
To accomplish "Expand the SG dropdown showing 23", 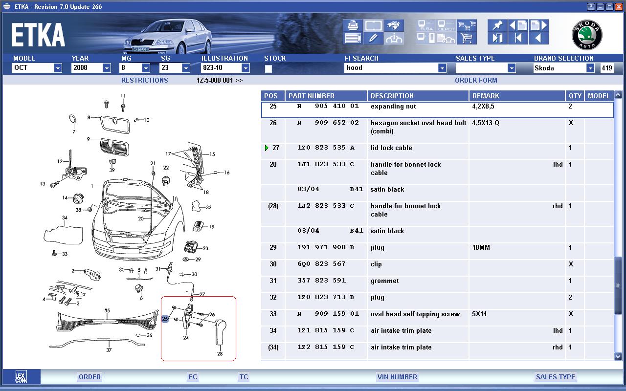I will (x=186, y=68).
